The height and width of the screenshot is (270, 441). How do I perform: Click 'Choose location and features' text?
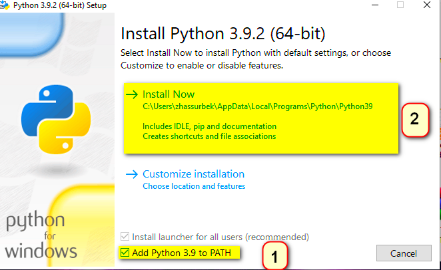click(194, 186)
